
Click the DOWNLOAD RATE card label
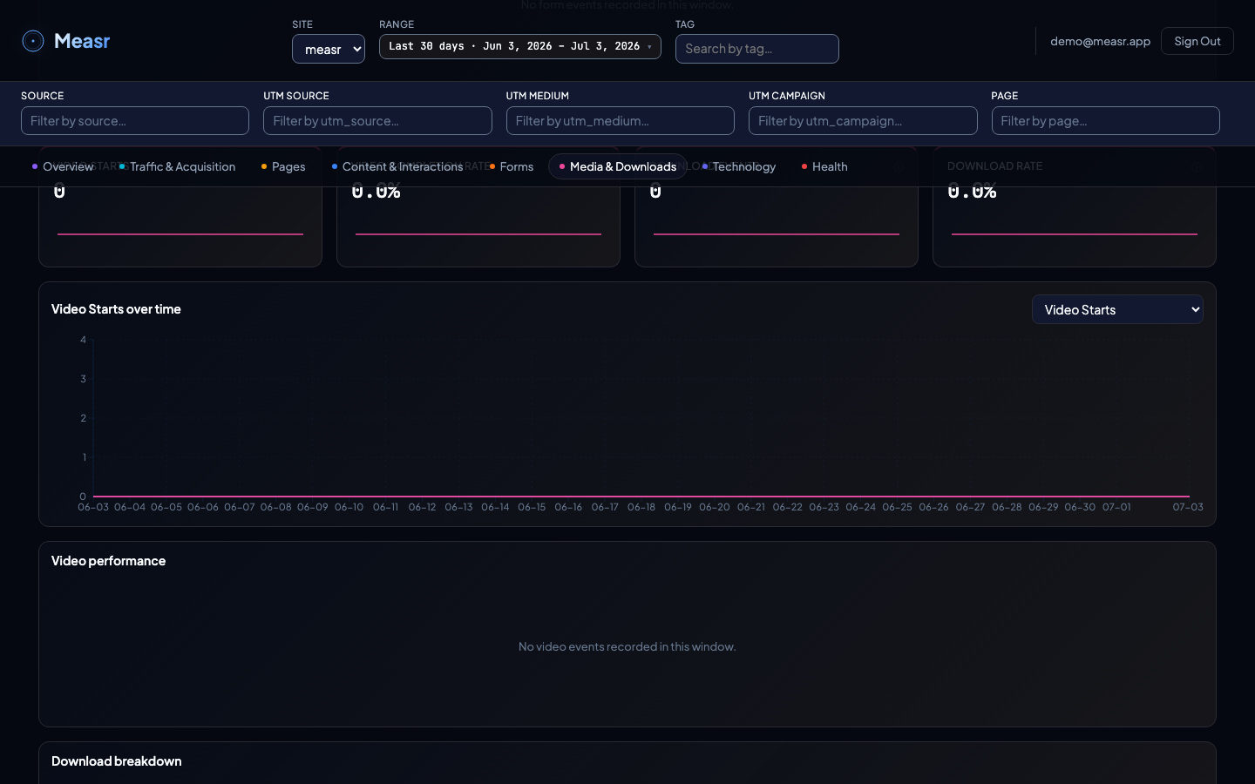tap(994, 166)
